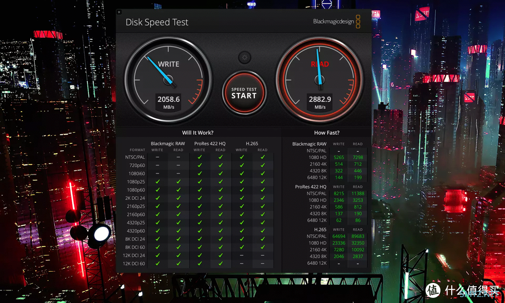Click the 11388 ProRes NTSC/PAL read value

(x=358, y=193)
